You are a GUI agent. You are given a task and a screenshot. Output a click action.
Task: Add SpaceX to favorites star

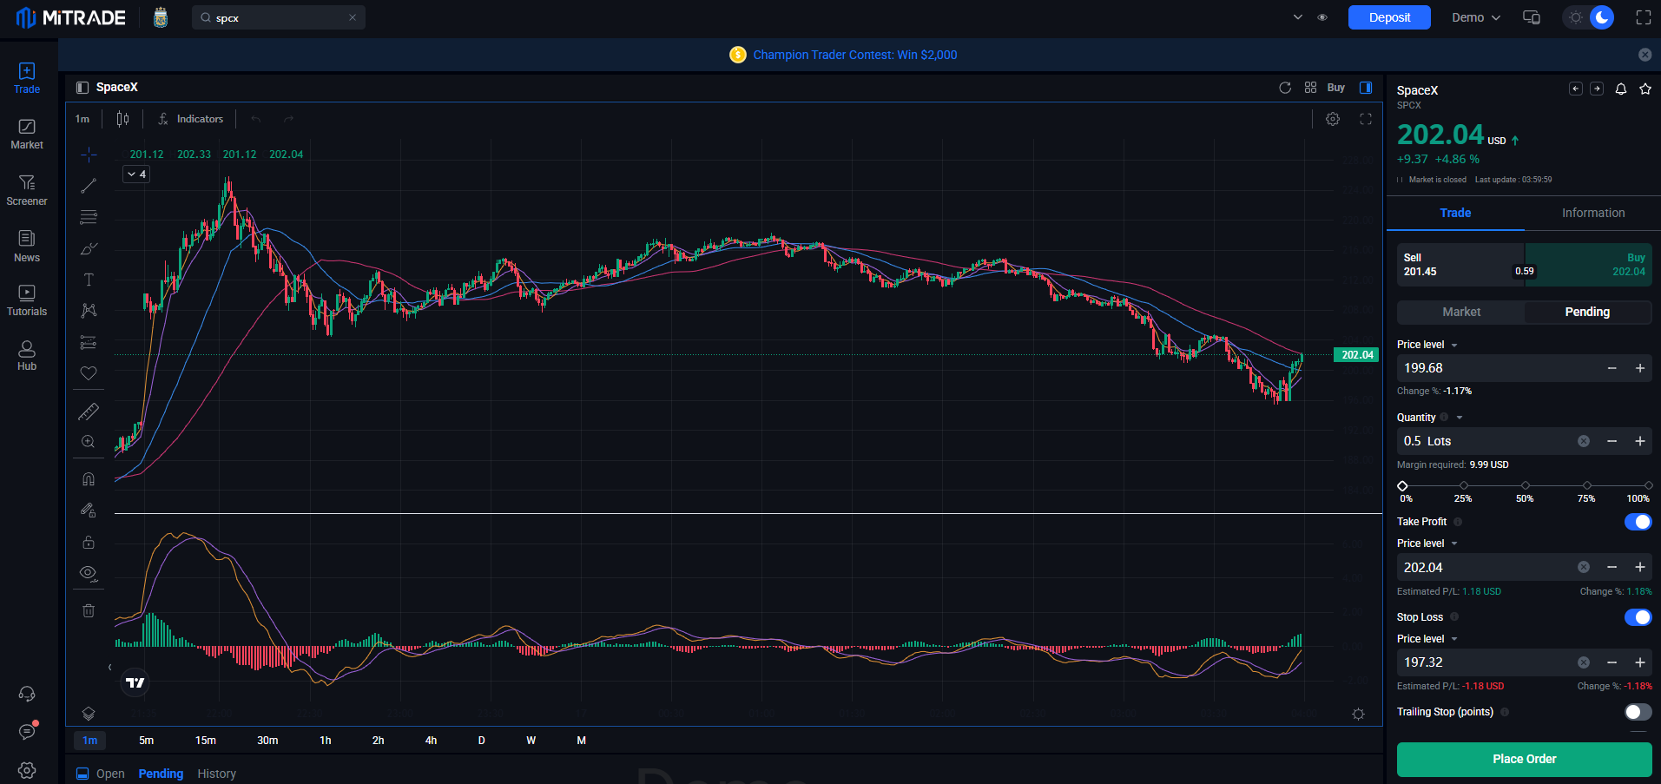point(1645,89)
